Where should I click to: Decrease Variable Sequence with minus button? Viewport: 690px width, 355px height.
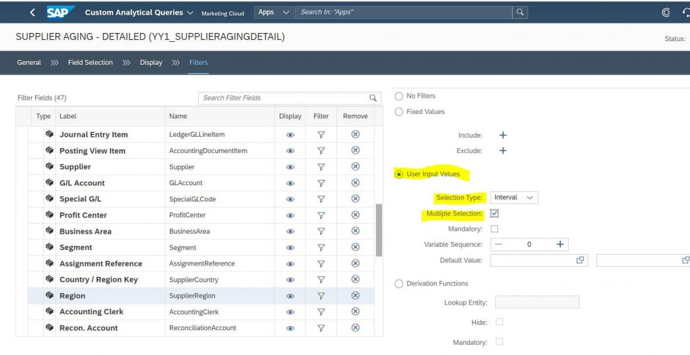(498, 244)
